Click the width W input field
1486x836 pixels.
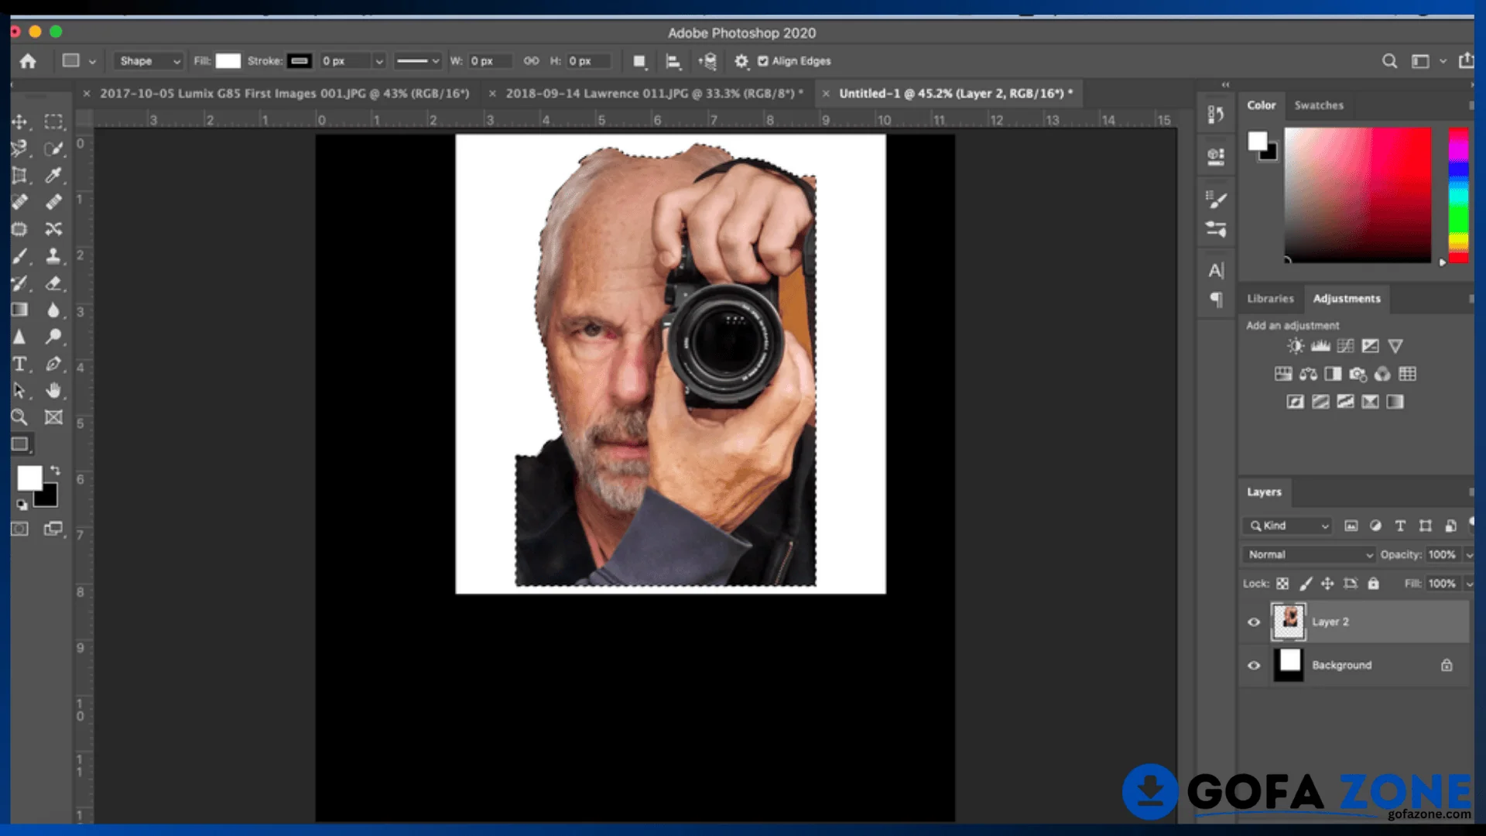[x=490, y=61]
